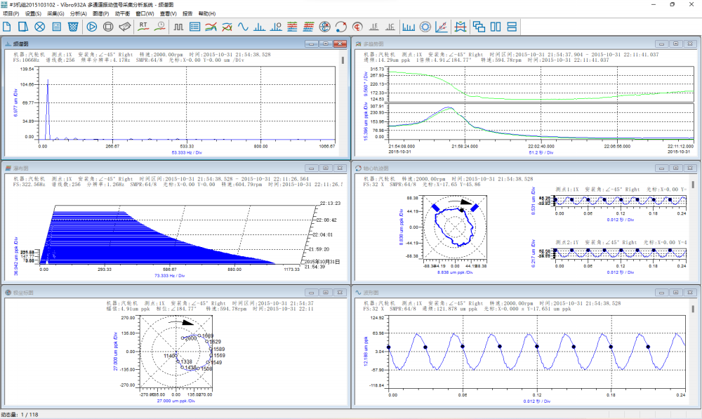Click the gear ring toolbar icon
This screenshot has width=702, height=419.
425,27
